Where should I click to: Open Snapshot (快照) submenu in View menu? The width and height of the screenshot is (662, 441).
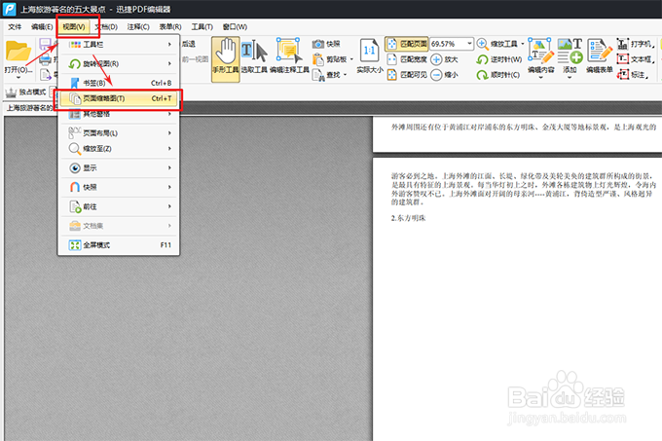[119, 187]
